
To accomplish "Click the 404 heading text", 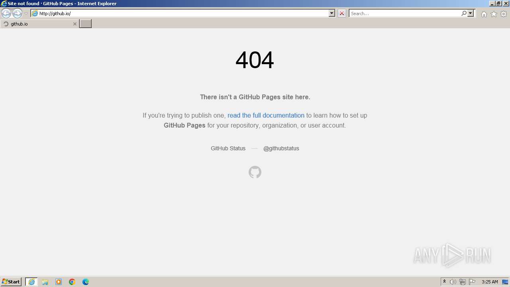I will 255,60.
